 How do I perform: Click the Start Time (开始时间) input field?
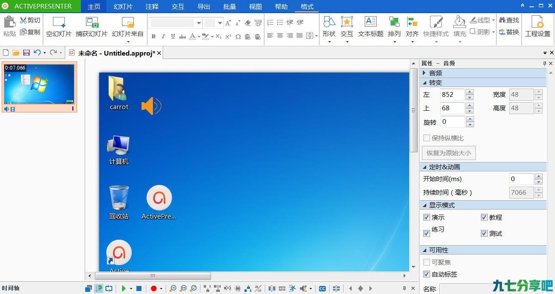522,179
